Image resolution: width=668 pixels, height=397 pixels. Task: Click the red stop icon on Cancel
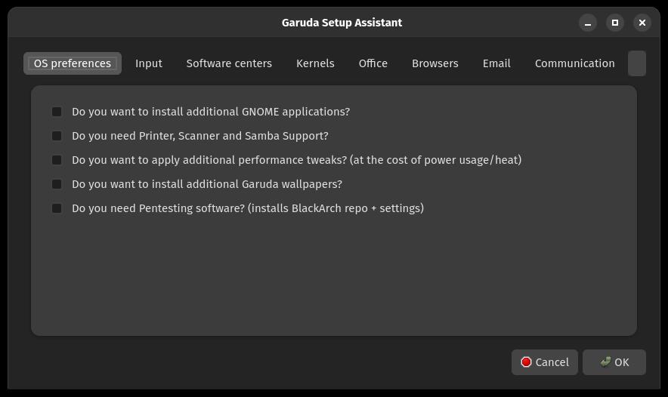click(526, 362)
